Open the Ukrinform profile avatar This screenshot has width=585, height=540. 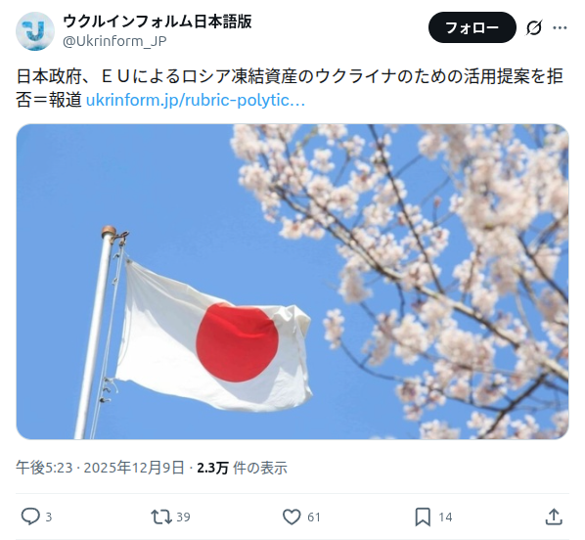[35, 31]
